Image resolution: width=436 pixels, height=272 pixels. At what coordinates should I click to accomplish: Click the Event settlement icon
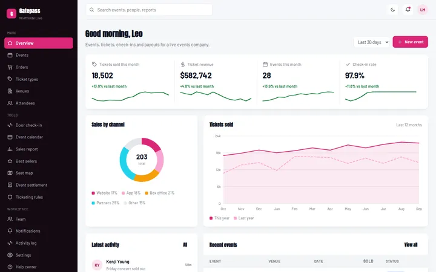point(10,185)
